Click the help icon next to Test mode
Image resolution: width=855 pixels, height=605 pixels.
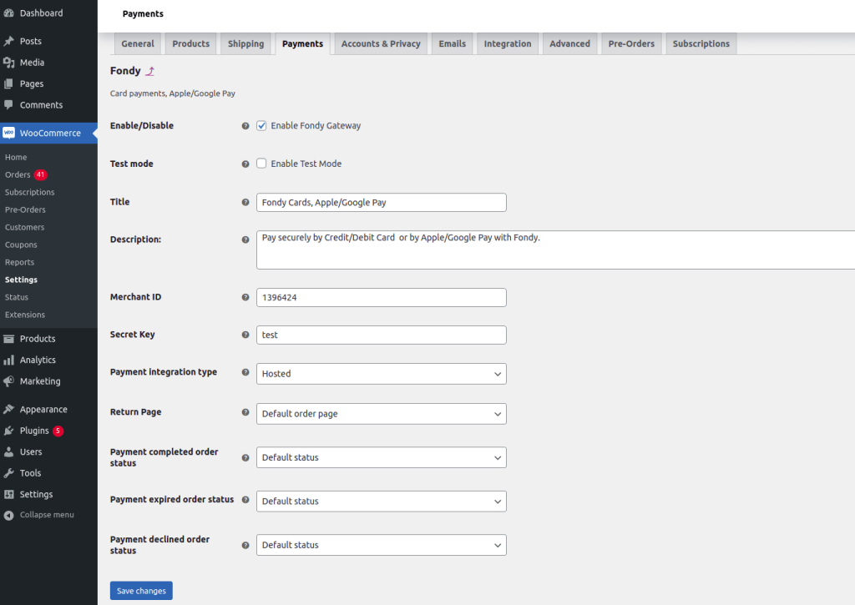(245, 164)
